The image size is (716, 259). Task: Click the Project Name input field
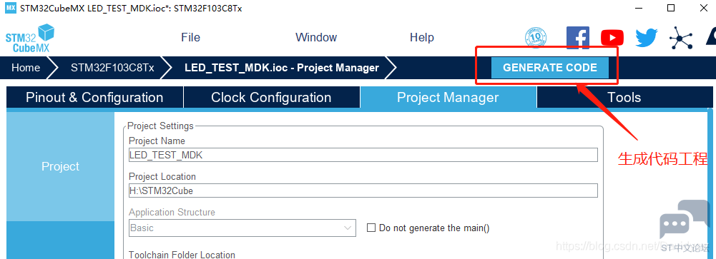(363, 155)
